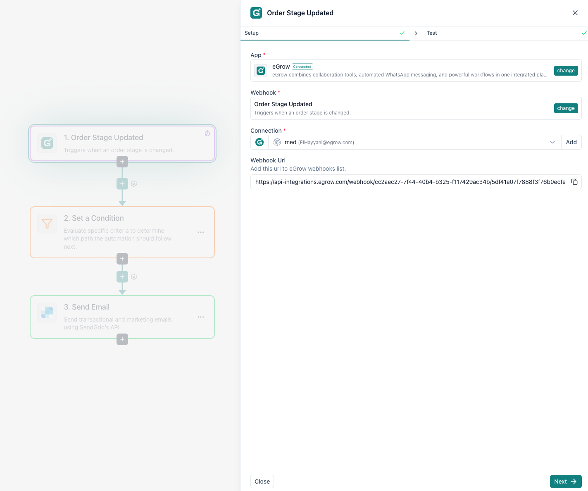
Task: Click the funnel icon on Set a Condition
Action: coord(47,224)
